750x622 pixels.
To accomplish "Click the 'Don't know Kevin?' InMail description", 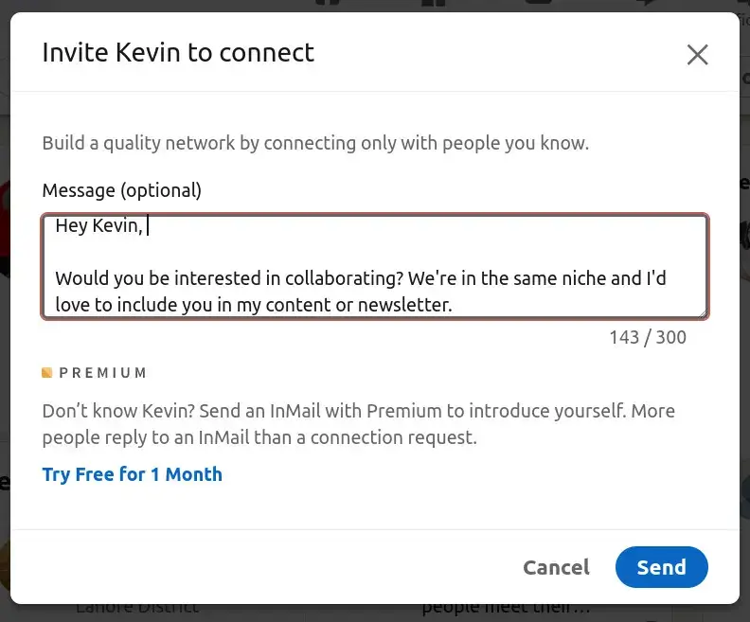I will tap(359, 424).
